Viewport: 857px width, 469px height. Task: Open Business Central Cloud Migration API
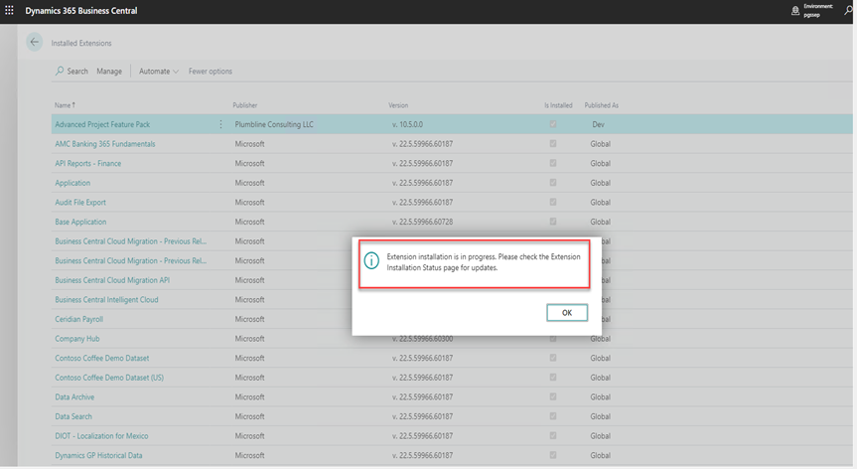click(112, 280)
